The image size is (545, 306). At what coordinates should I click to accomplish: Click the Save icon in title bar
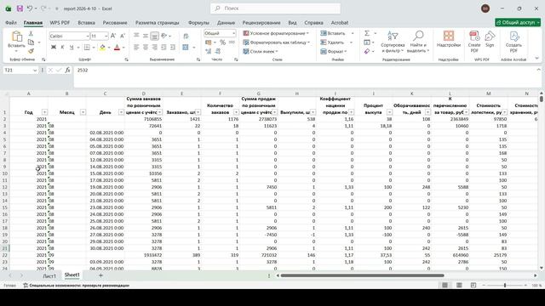point(20,8)
